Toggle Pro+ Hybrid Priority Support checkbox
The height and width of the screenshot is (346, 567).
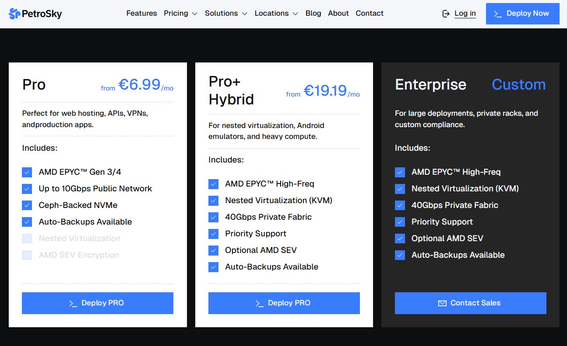pos(213,234)
